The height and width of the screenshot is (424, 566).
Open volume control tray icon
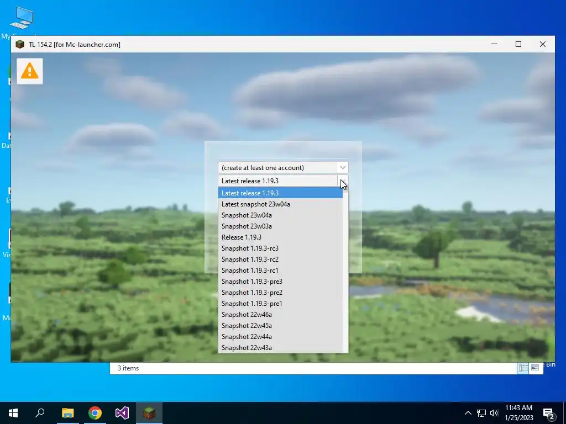point(494,413)
